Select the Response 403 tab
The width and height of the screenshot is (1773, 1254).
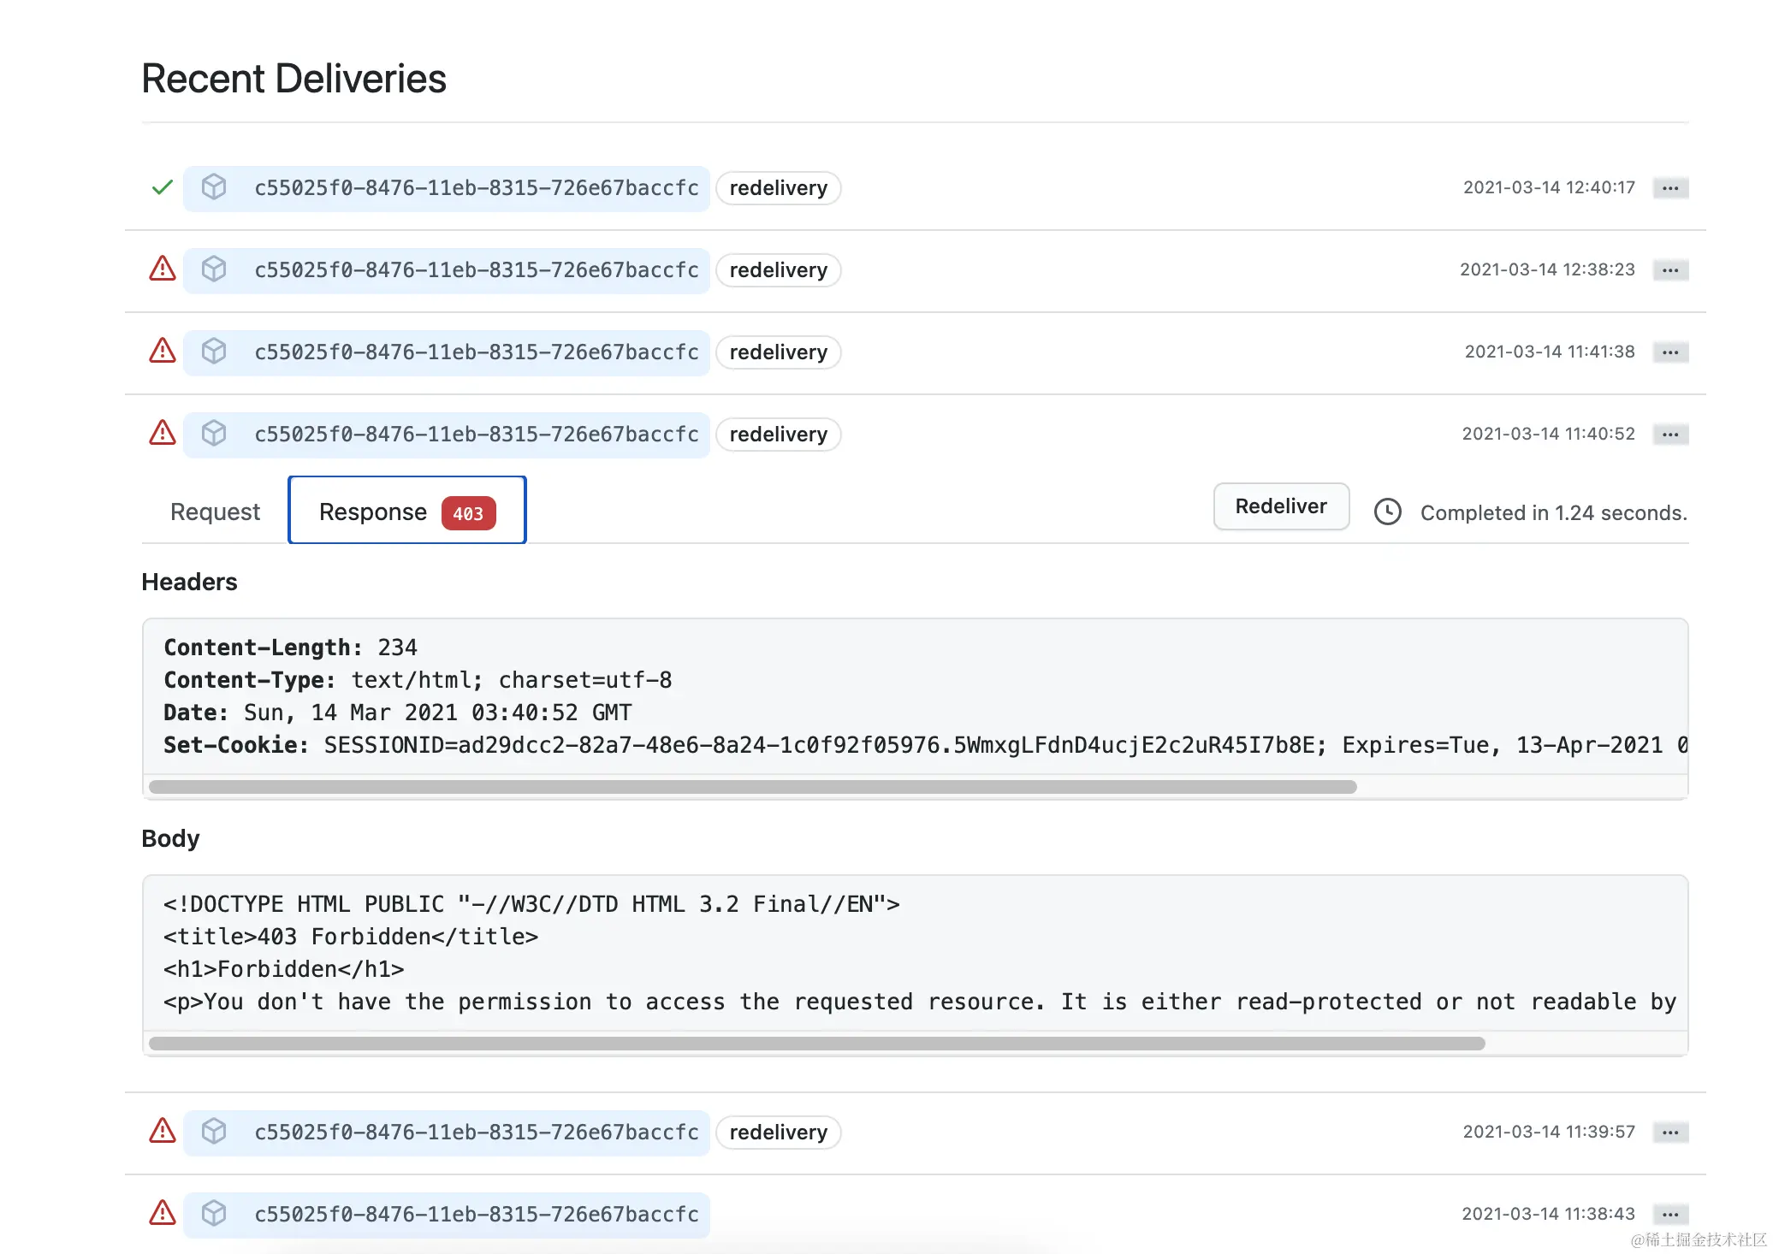coord(373,512)
